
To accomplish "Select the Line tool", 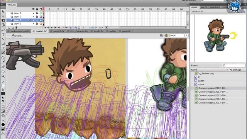I will (3, 39).
